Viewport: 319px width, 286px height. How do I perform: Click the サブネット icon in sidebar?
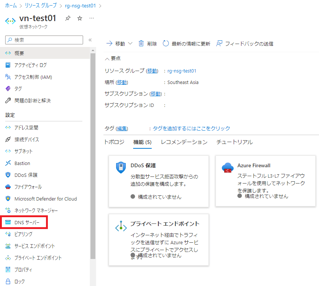[x=8, y=151]
